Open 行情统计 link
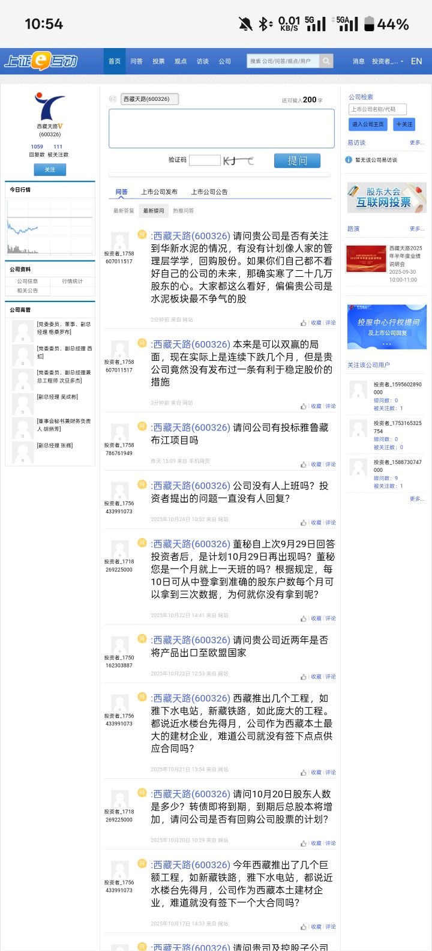 (72, 281)
